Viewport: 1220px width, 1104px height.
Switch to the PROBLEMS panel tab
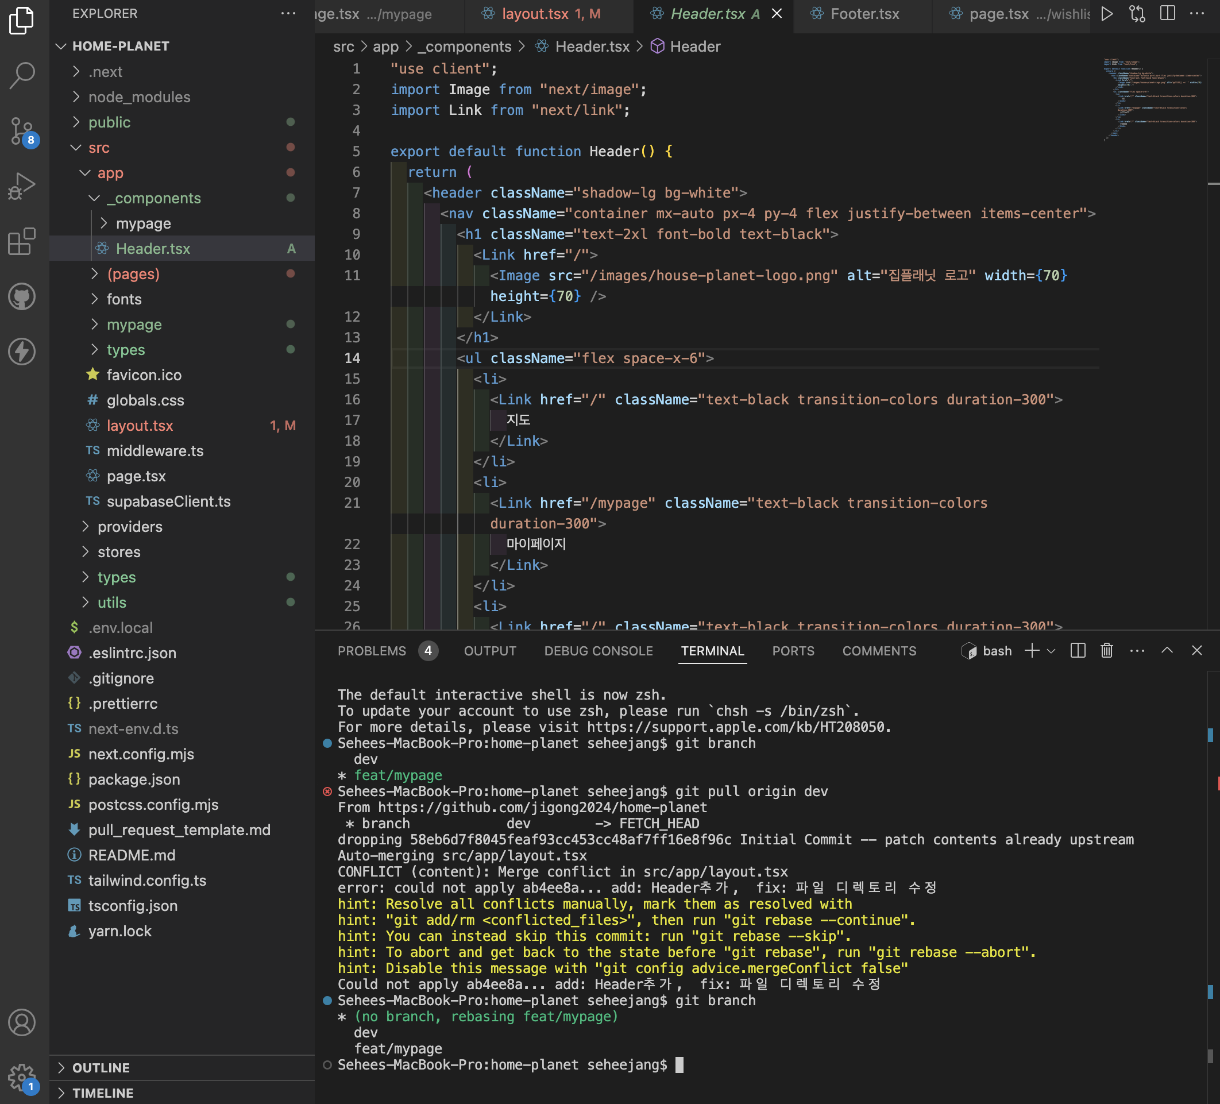point(372,651)
